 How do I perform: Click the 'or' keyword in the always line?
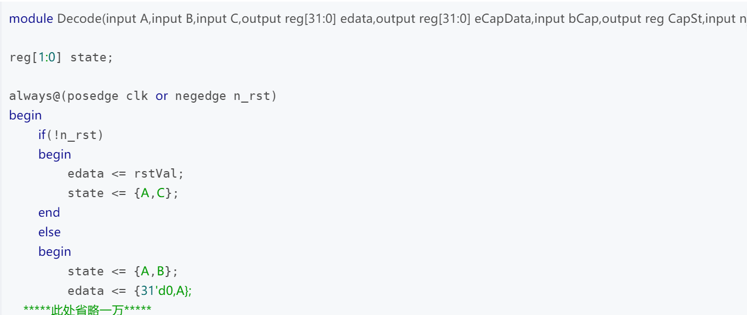coord(161,96)
